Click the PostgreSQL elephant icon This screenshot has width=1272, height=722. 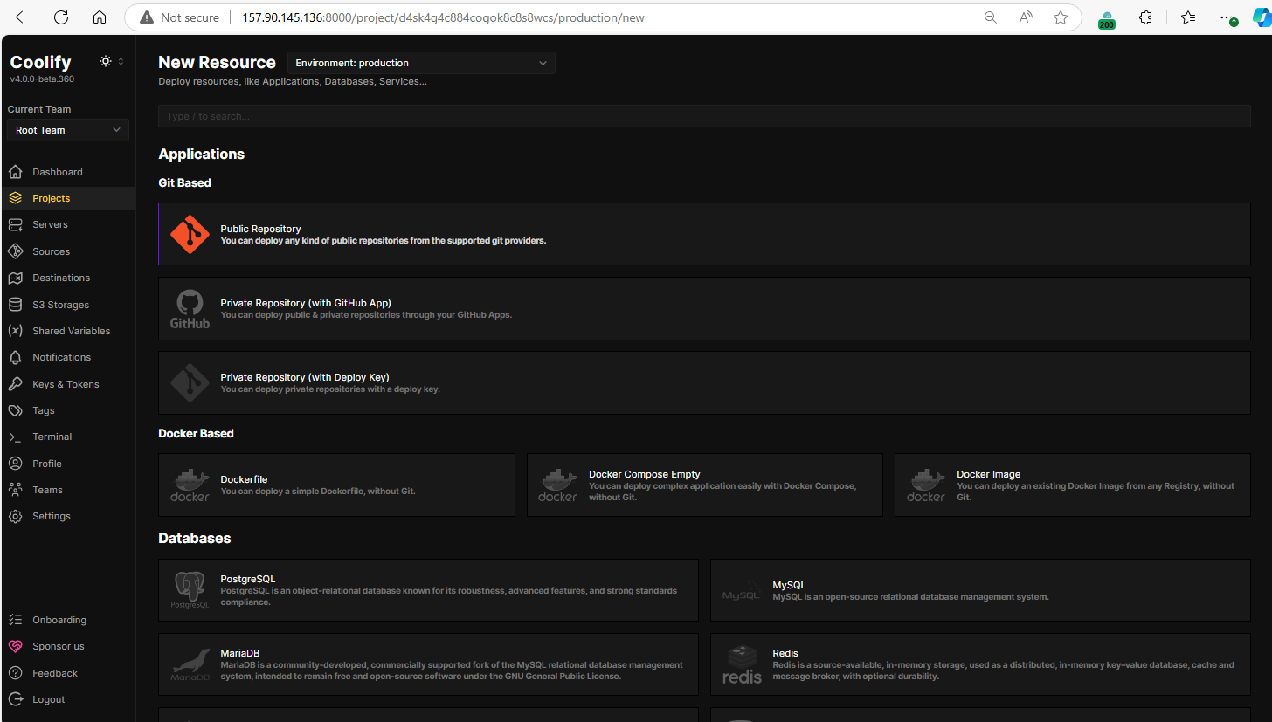tap(190, 589)
